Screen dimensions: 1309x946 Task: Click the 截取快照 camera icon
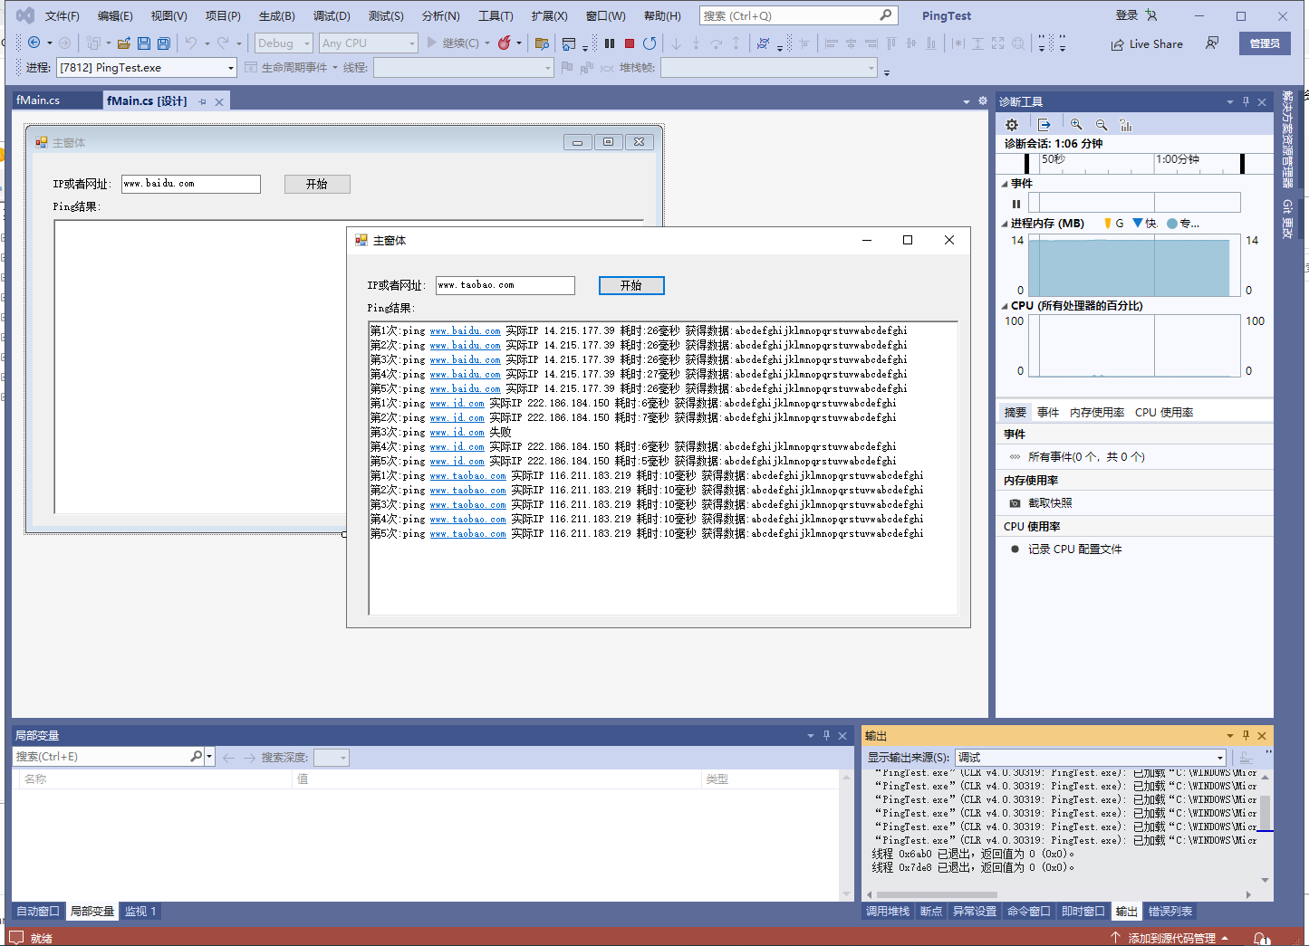click(1015, 503)
